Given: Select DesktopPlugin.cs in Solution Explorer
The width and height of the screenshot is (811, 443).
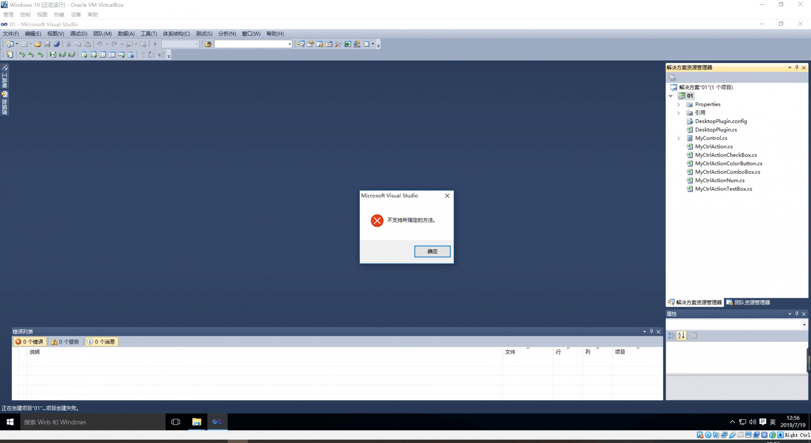Looking at the screenshot, I should [x=716, y=129].
